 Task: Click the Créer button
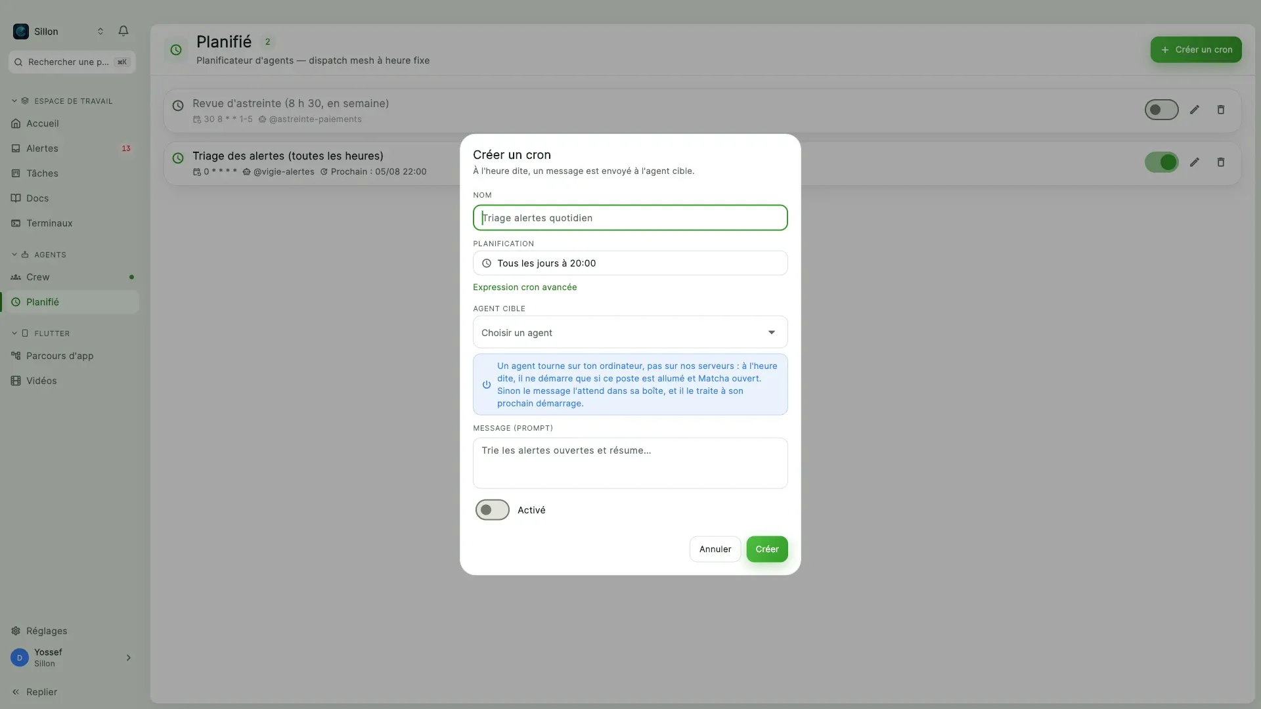766,549
